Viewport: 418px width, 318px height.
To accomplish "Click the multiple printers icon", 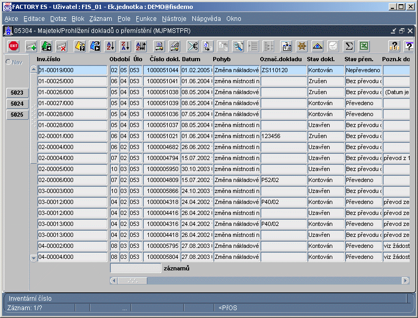I will coord(175,46).
